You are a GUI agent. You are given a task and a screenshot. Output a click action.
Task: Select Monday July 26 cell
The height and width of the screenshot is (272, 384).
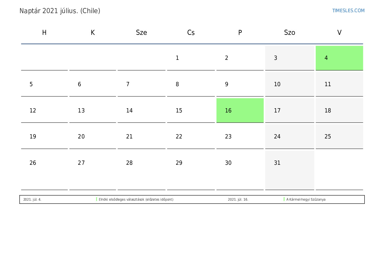pos(44,170)
